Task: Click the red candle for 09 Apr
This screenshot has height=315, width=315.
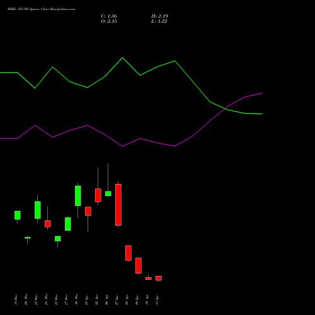Action: tap(139, 265)
